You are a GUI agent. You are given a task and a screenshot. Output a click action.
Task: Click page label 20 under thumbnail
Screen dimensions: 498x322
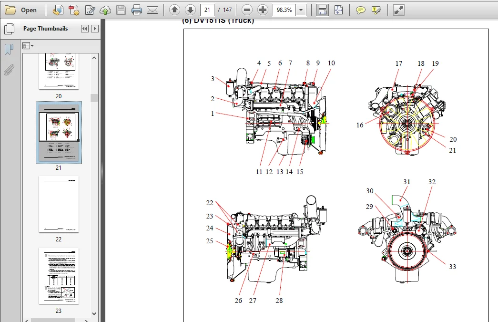(x=59, y=96)
